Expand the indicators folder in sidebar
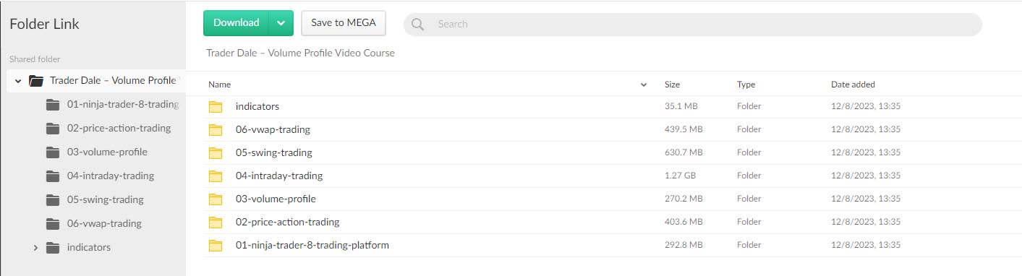Image resolution: width=1022 pixels, height=276 pixels. coord(35,248)
